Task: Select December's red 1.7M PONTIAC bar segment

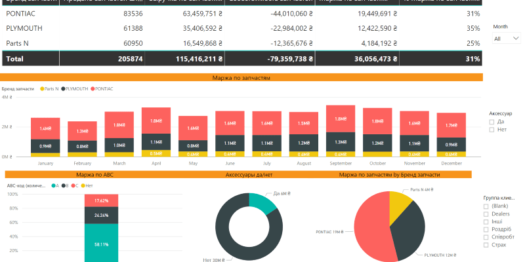Action: (451, 125)
